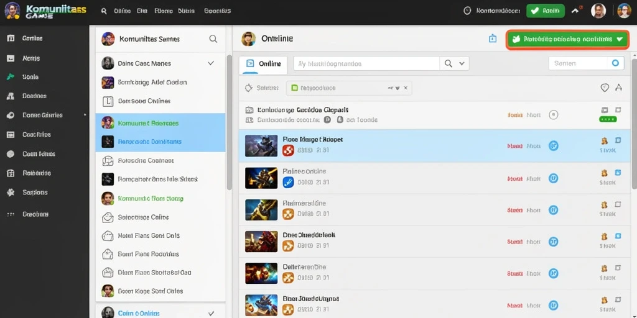Toggle the blue circle in the Sonten field
The image size is (637, 318).
[x=615, y=63]
